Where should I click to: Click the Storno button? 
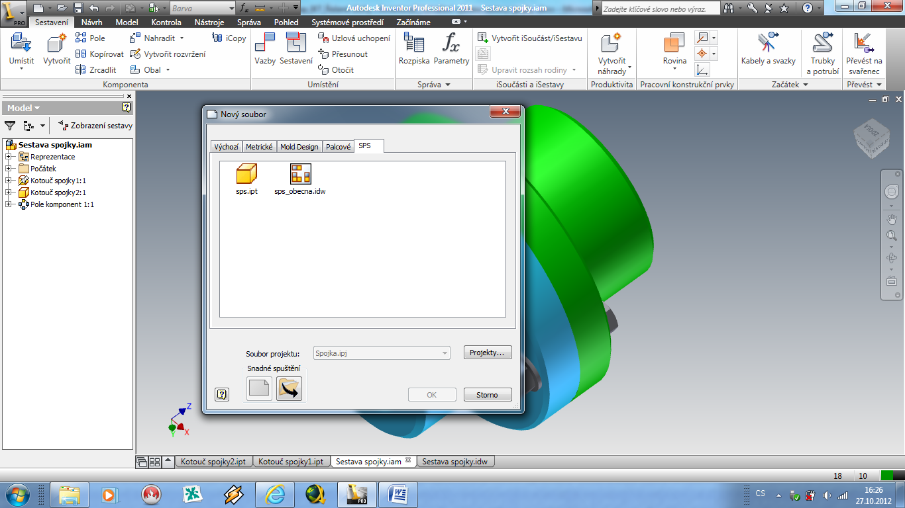coord(488,395)
